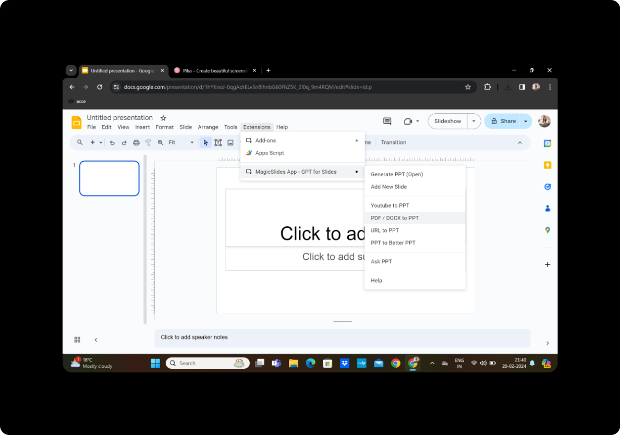
Task: Collapse the filmstrip panel arrow
Action: coord(96,340)
